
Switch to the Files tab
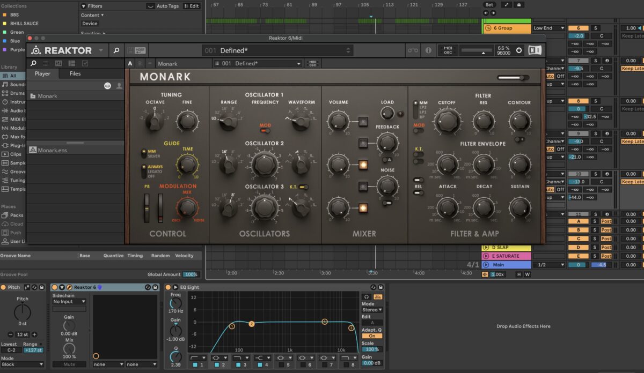coord(75,74)
